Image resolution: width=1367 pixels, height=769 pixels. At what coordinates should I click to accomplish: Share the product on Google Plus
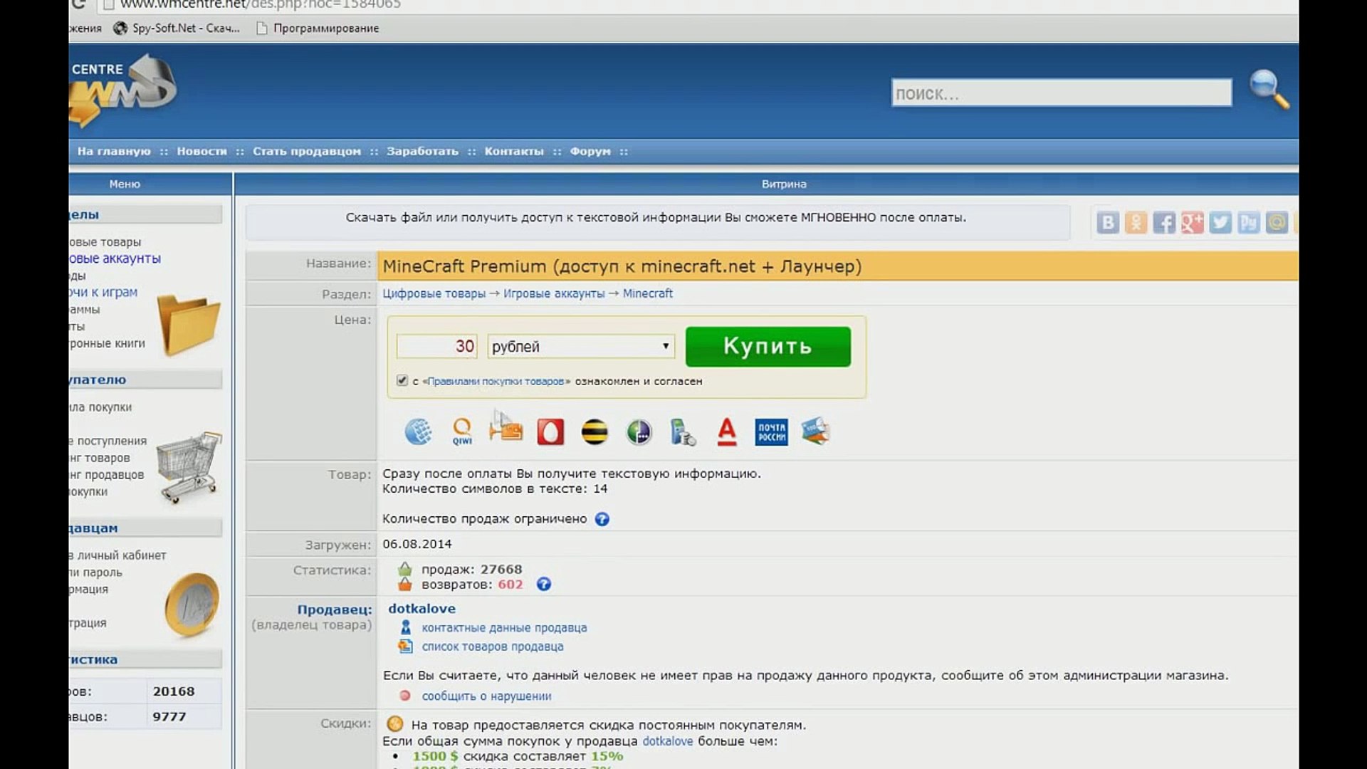coord(1192,223)
